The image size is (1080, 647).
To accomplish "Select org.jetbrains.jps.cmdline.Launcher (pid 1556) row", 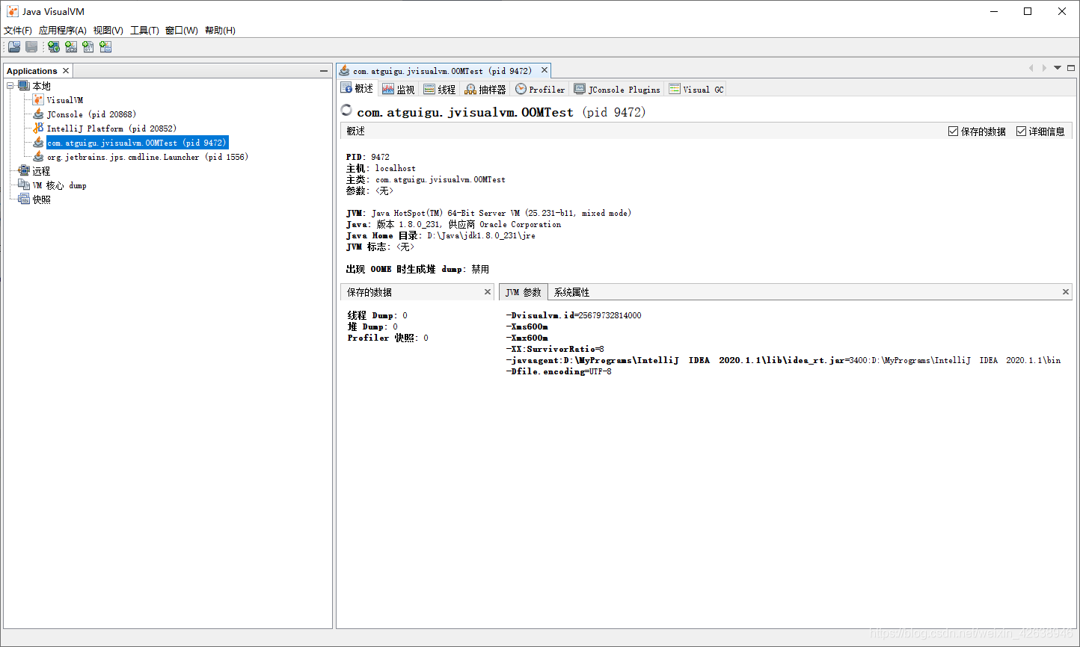I will click(x=147, y=157).
